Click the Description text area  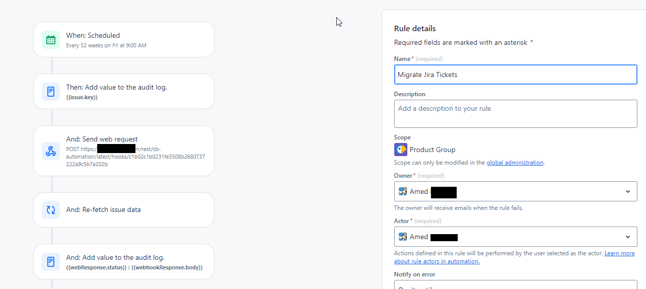pos(516,114)
